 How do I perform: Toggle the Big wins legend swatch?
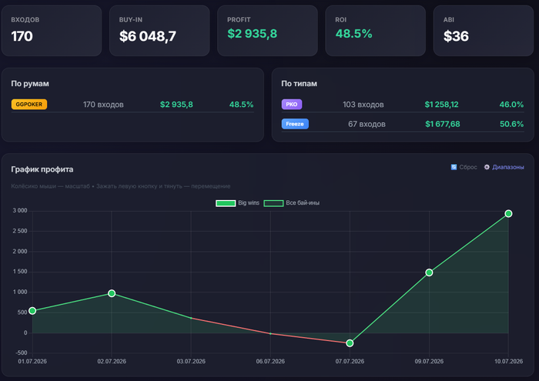[x=226, y=203]
